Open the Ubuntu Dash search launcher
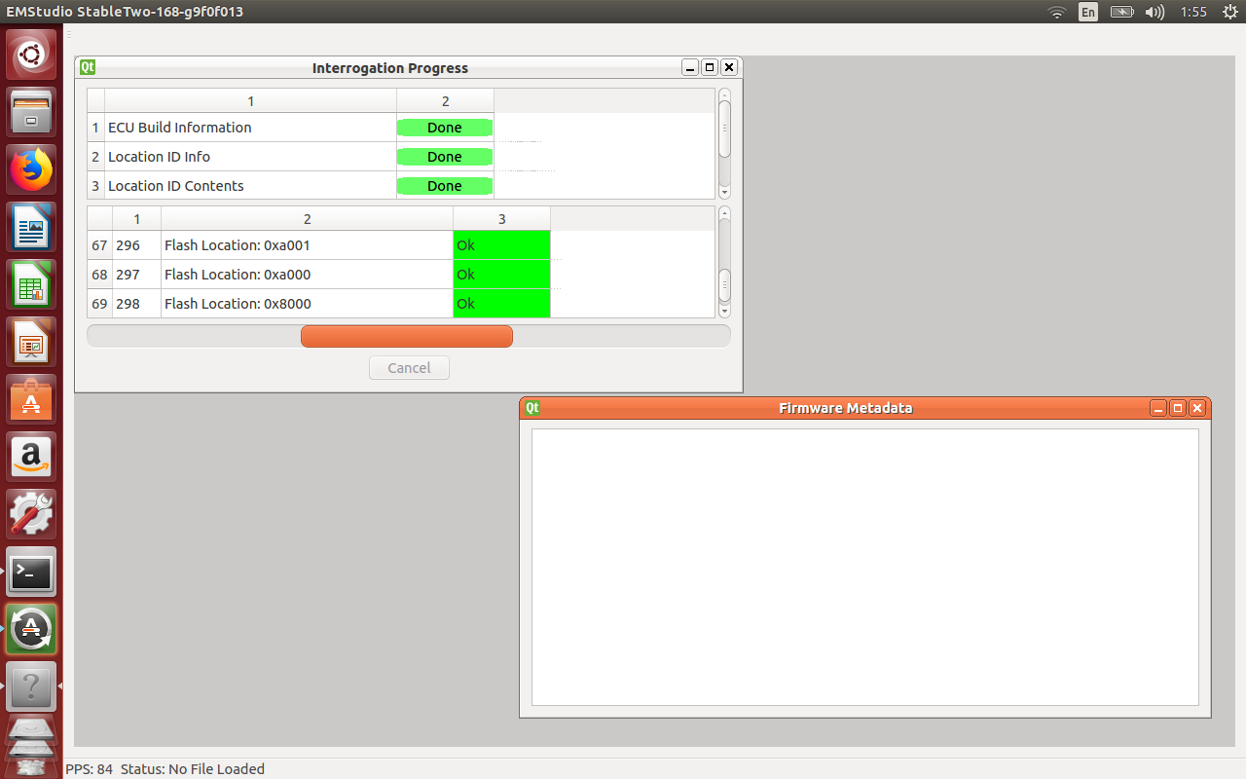Image resolution: width=1246 pixels, height=779 pixels. pyautogui.click(x=31, y=55)
